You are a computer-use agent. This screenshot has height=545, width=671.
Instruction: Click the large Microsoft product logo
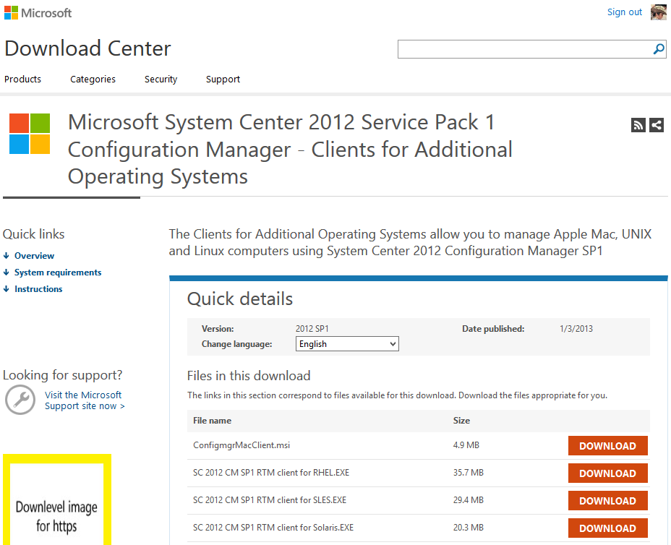(30, 134)
